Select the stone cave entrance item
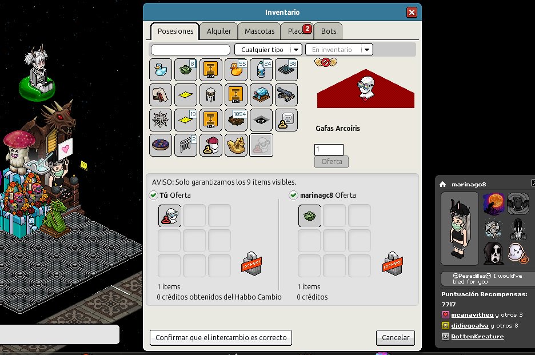The image size is (535, 355). (161, 95)
